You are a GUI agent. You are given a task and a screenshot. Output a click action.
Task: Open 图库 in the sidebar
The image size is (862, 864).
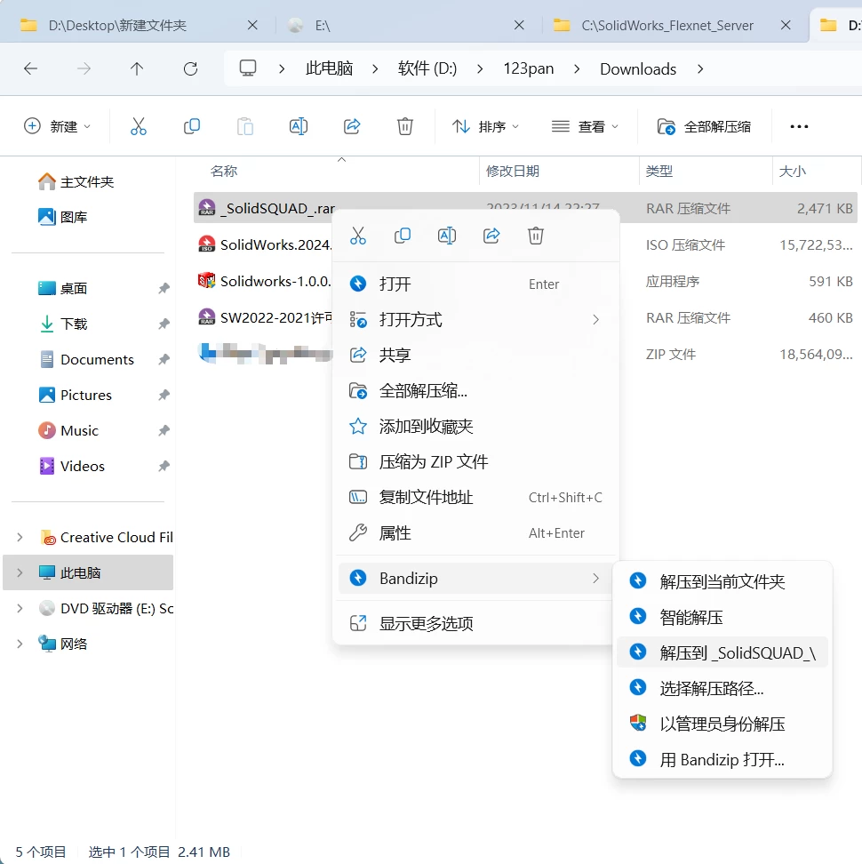coord(63,217)
